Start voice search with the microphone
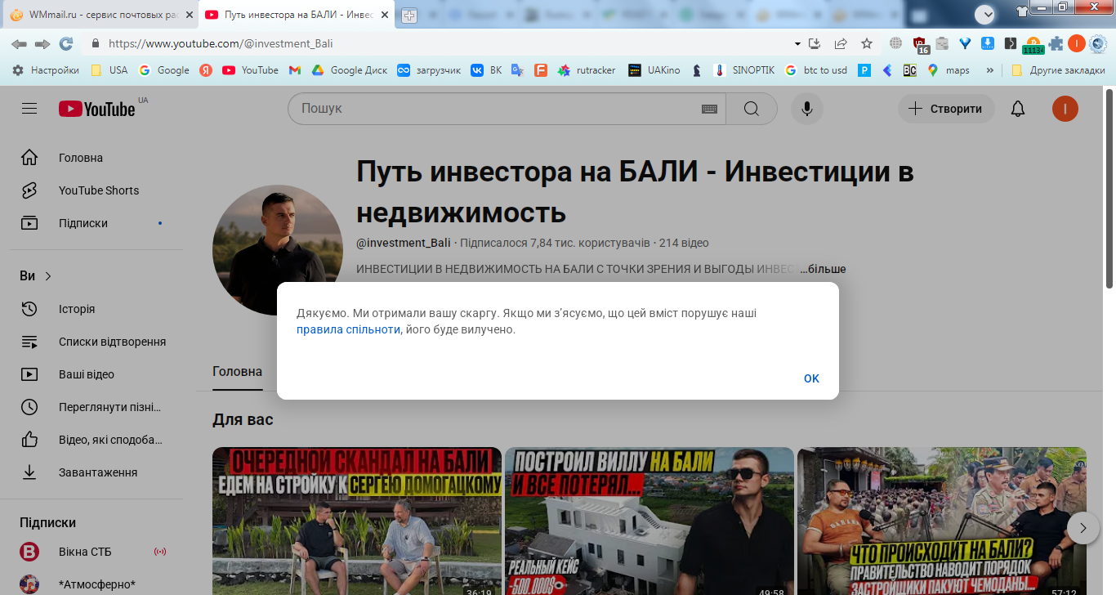The height and width of the screenshot is (595, 1116). pyautogui.click(x=807, y=109)
